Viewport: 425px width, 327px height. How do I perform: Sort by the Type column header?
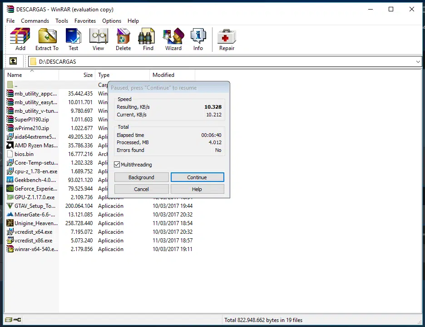click(122, 75)
